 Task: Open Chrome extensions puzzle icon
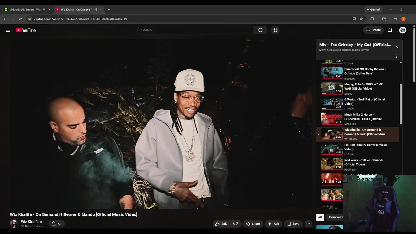coord(372,19)
